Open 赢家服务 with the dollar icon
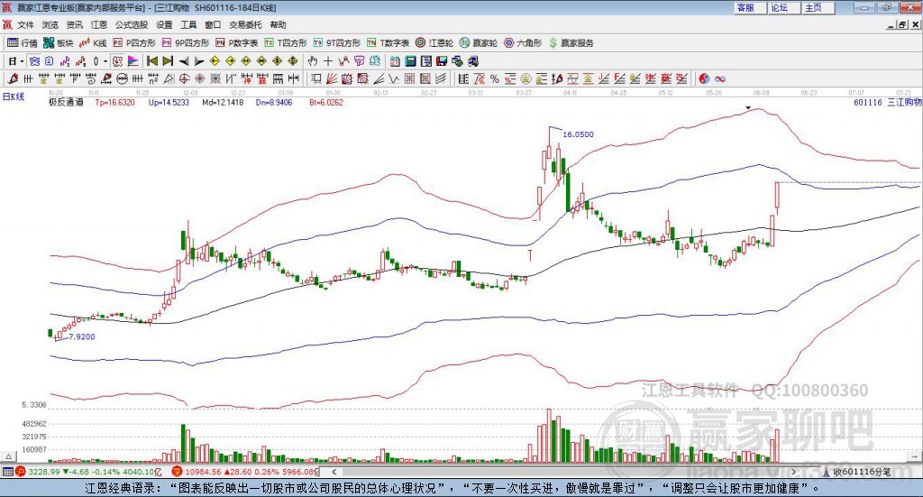Viewport: 923px width, 497px height. click(571, 43)
